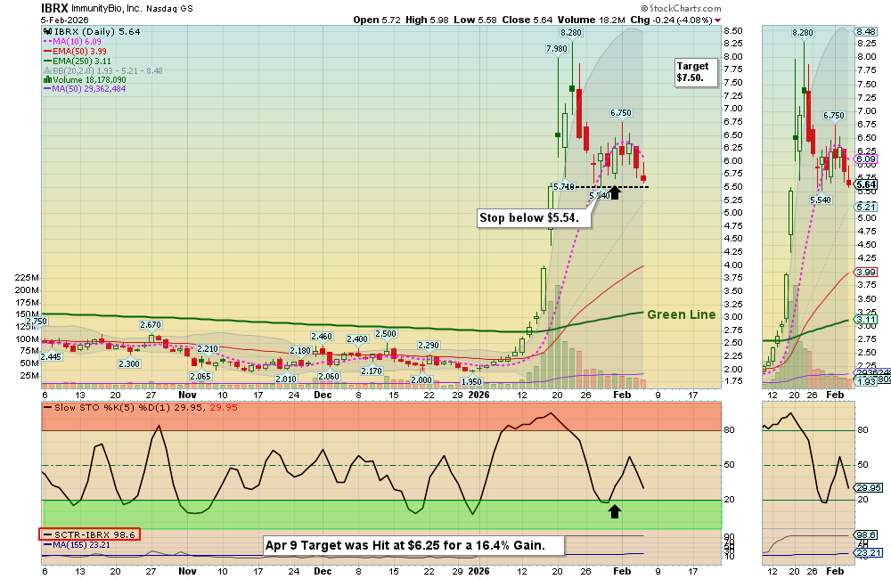Click the 29.95 stochastic value tag on right

pyautogui.click(x=869, y=487)
